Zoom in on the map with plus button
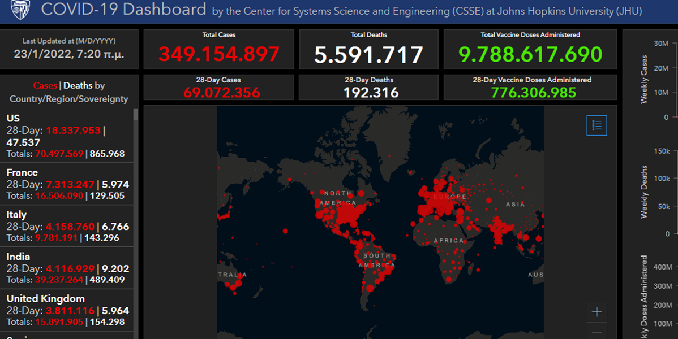 (x=597, y=312)
